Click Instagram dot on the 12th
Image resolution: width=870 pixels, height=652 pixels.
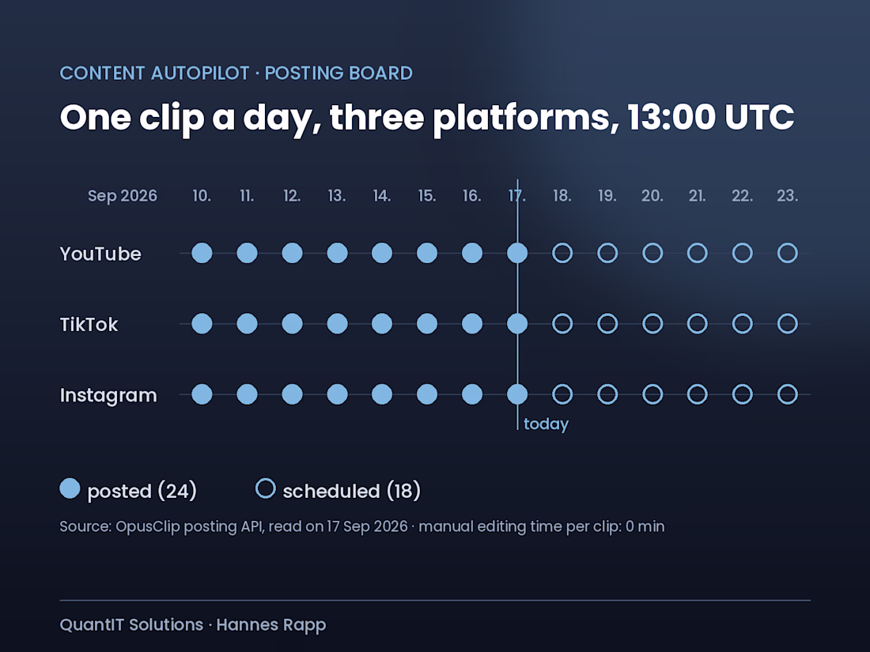coord(293,394)
